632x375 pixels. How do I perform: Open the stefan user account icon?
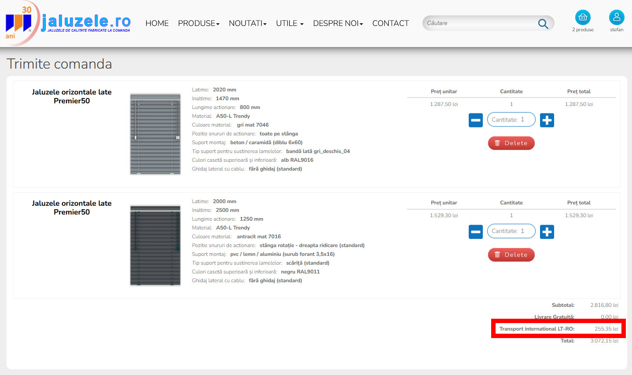pyautogui.click(x=616, y=18)
